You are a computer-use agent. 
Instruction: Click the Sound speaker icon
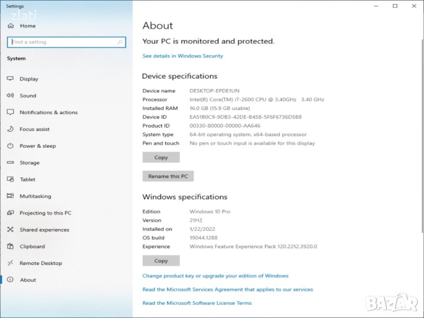(x=10, y=95)
